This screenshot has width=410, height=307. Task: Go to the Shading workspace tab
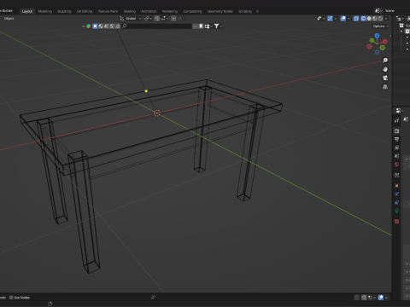[130, 11]
